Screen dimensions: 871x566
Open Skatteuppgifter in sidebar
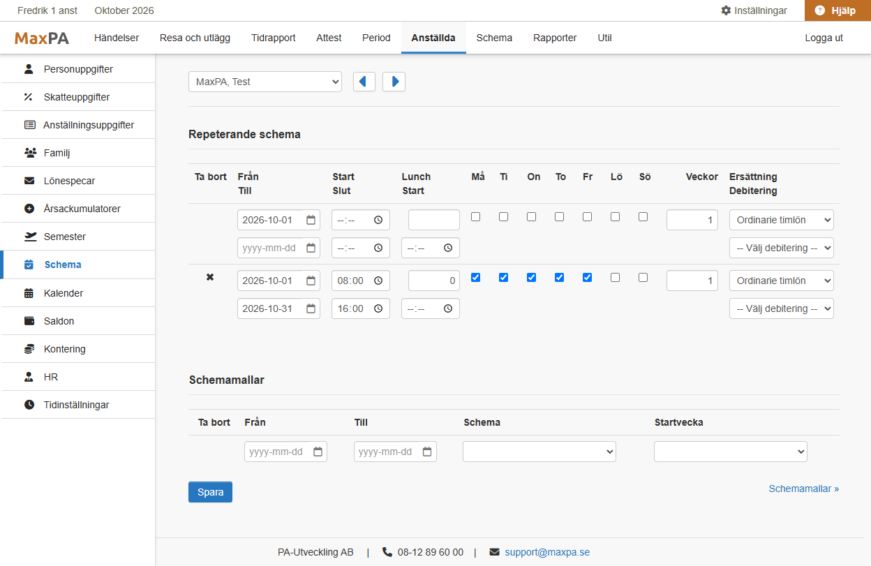77,97
